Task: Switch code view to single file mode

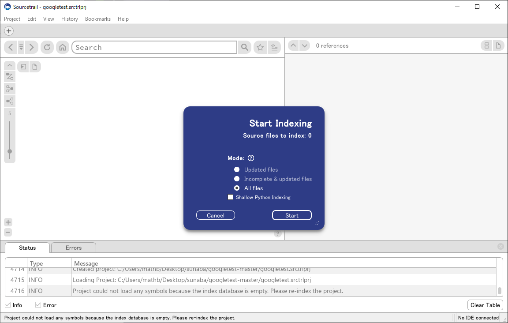Action: (498, 45)
